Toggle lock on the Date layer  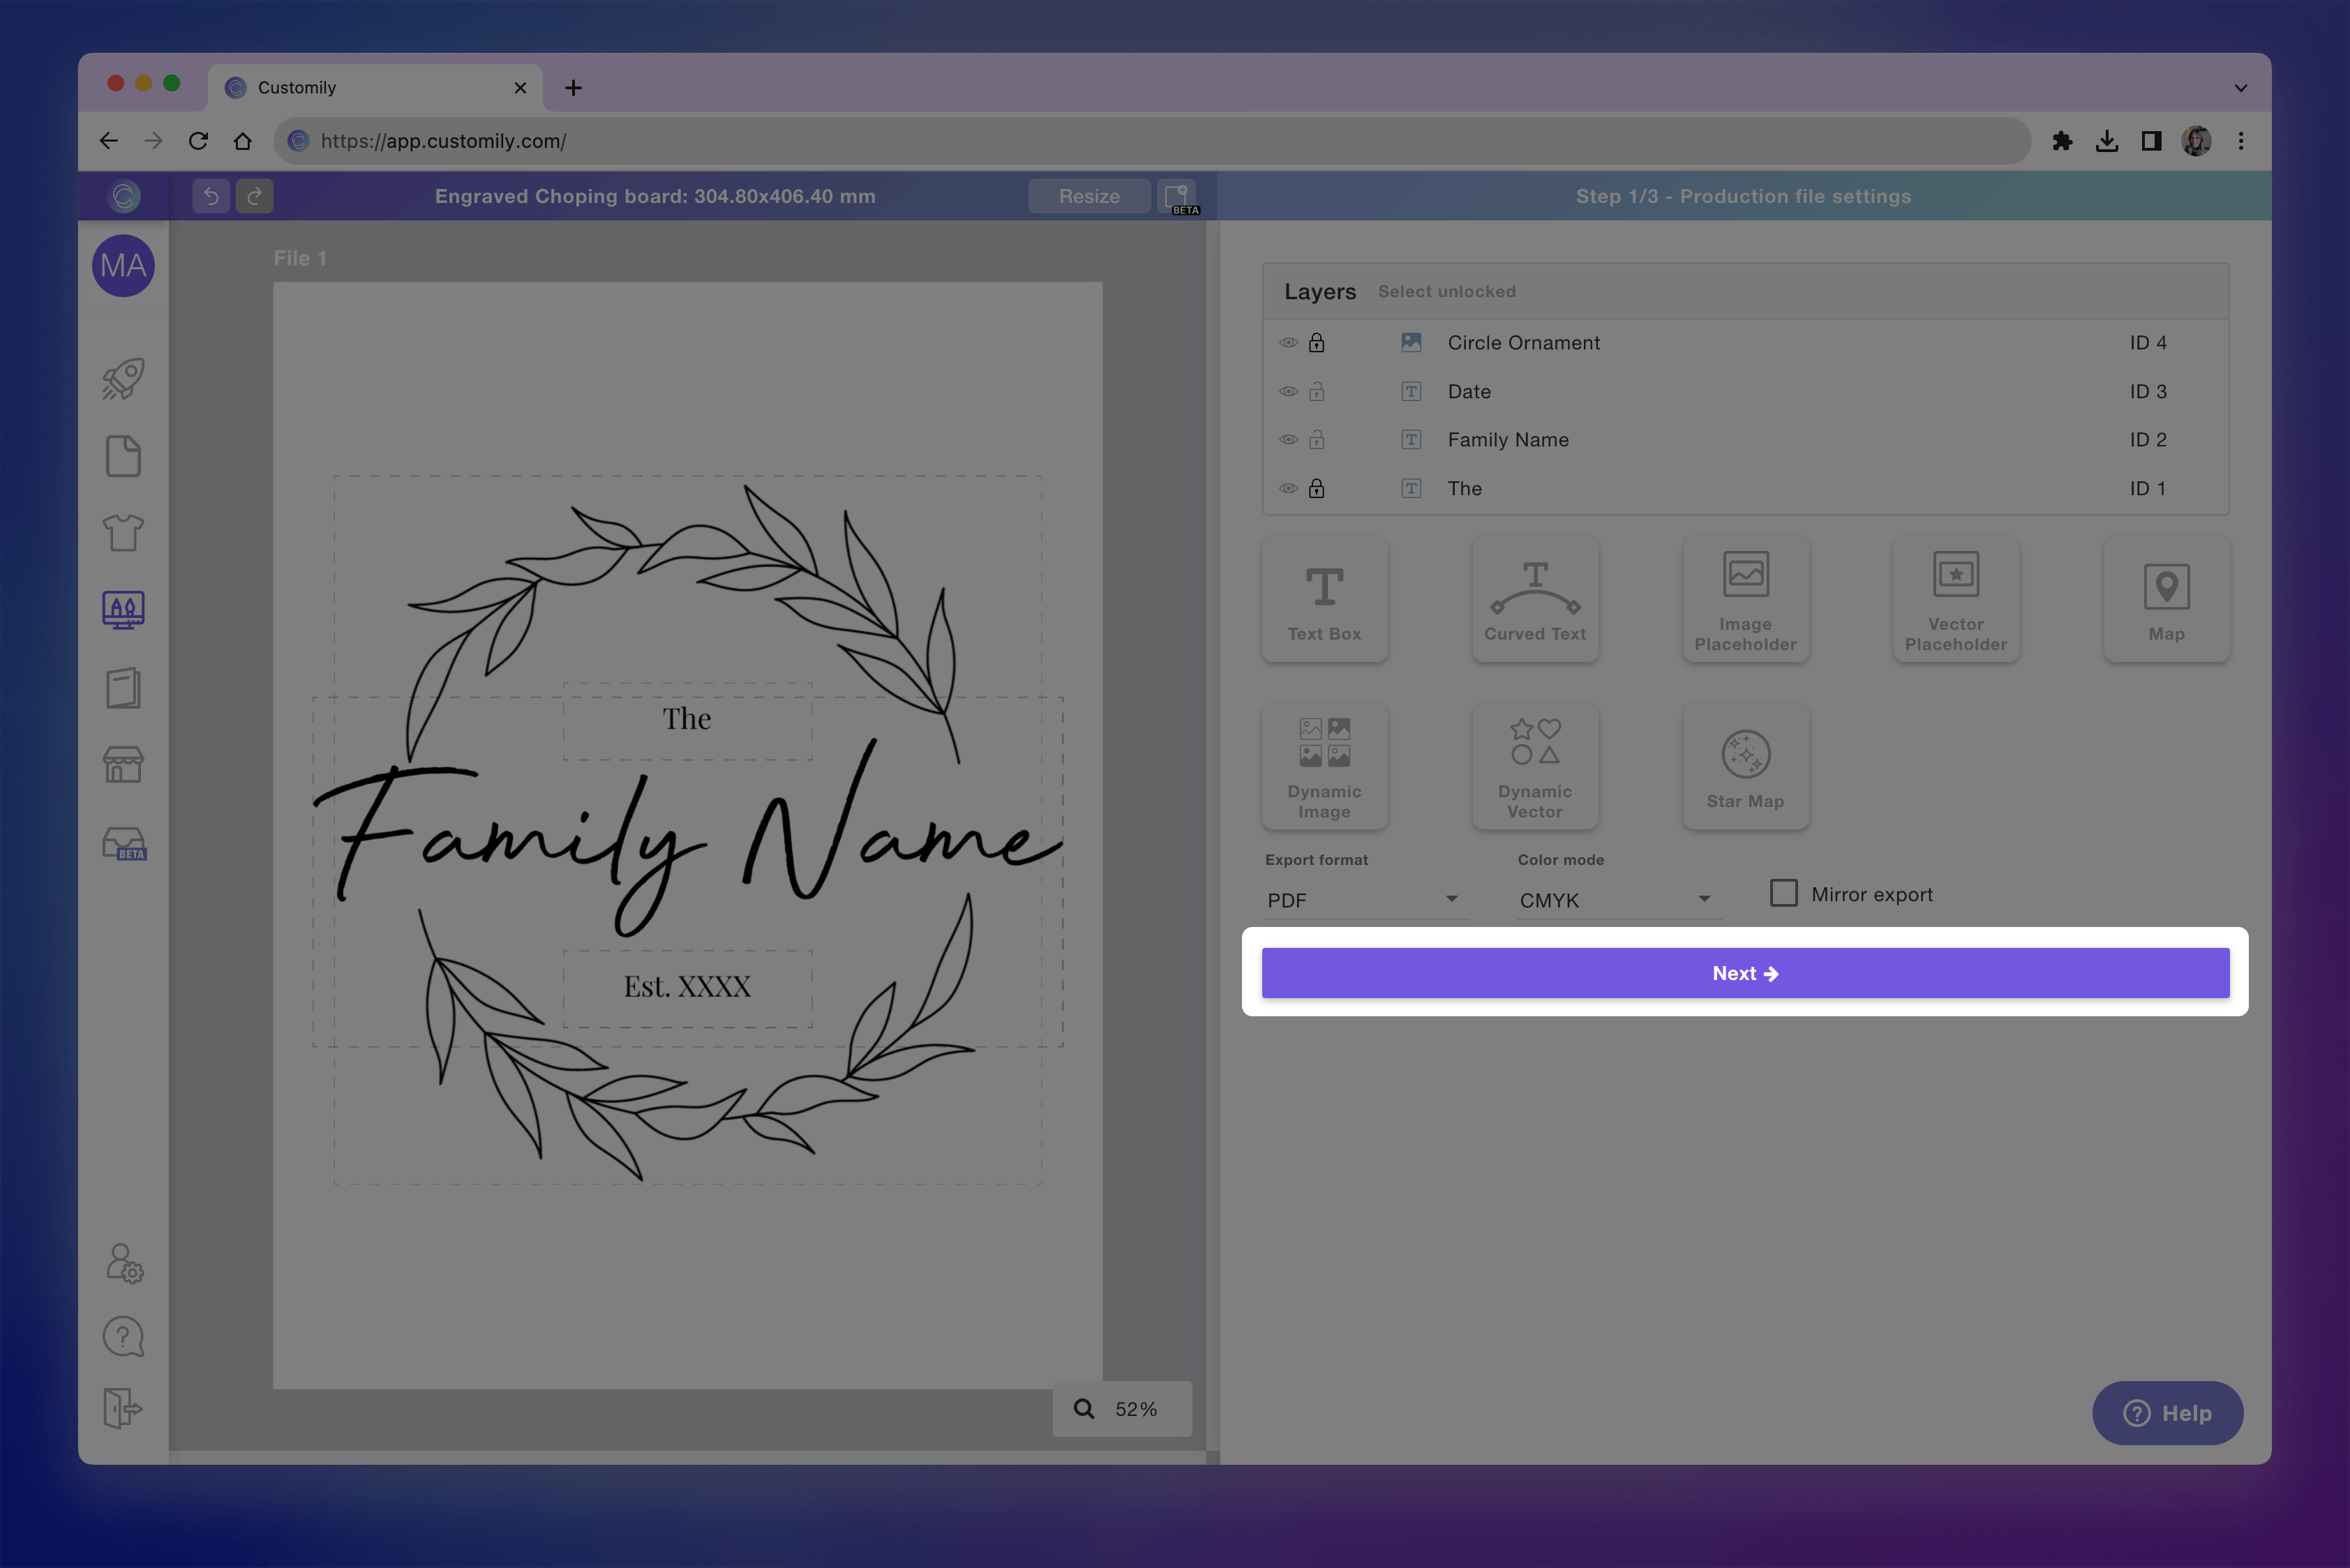(1317, 392)
